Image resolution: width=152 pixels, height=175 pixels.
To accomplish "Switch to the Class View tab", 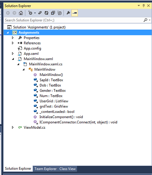I will [x=68, y=169].
